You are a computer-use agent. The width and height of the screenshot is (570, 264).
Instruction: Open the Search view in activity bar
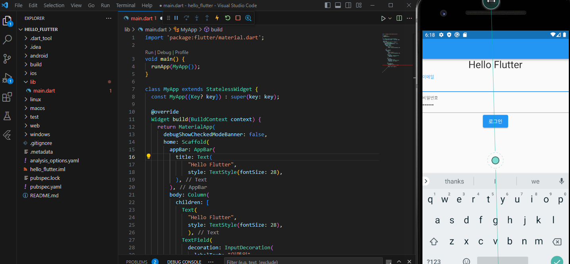pyautogui.click(x=7, y=40)
